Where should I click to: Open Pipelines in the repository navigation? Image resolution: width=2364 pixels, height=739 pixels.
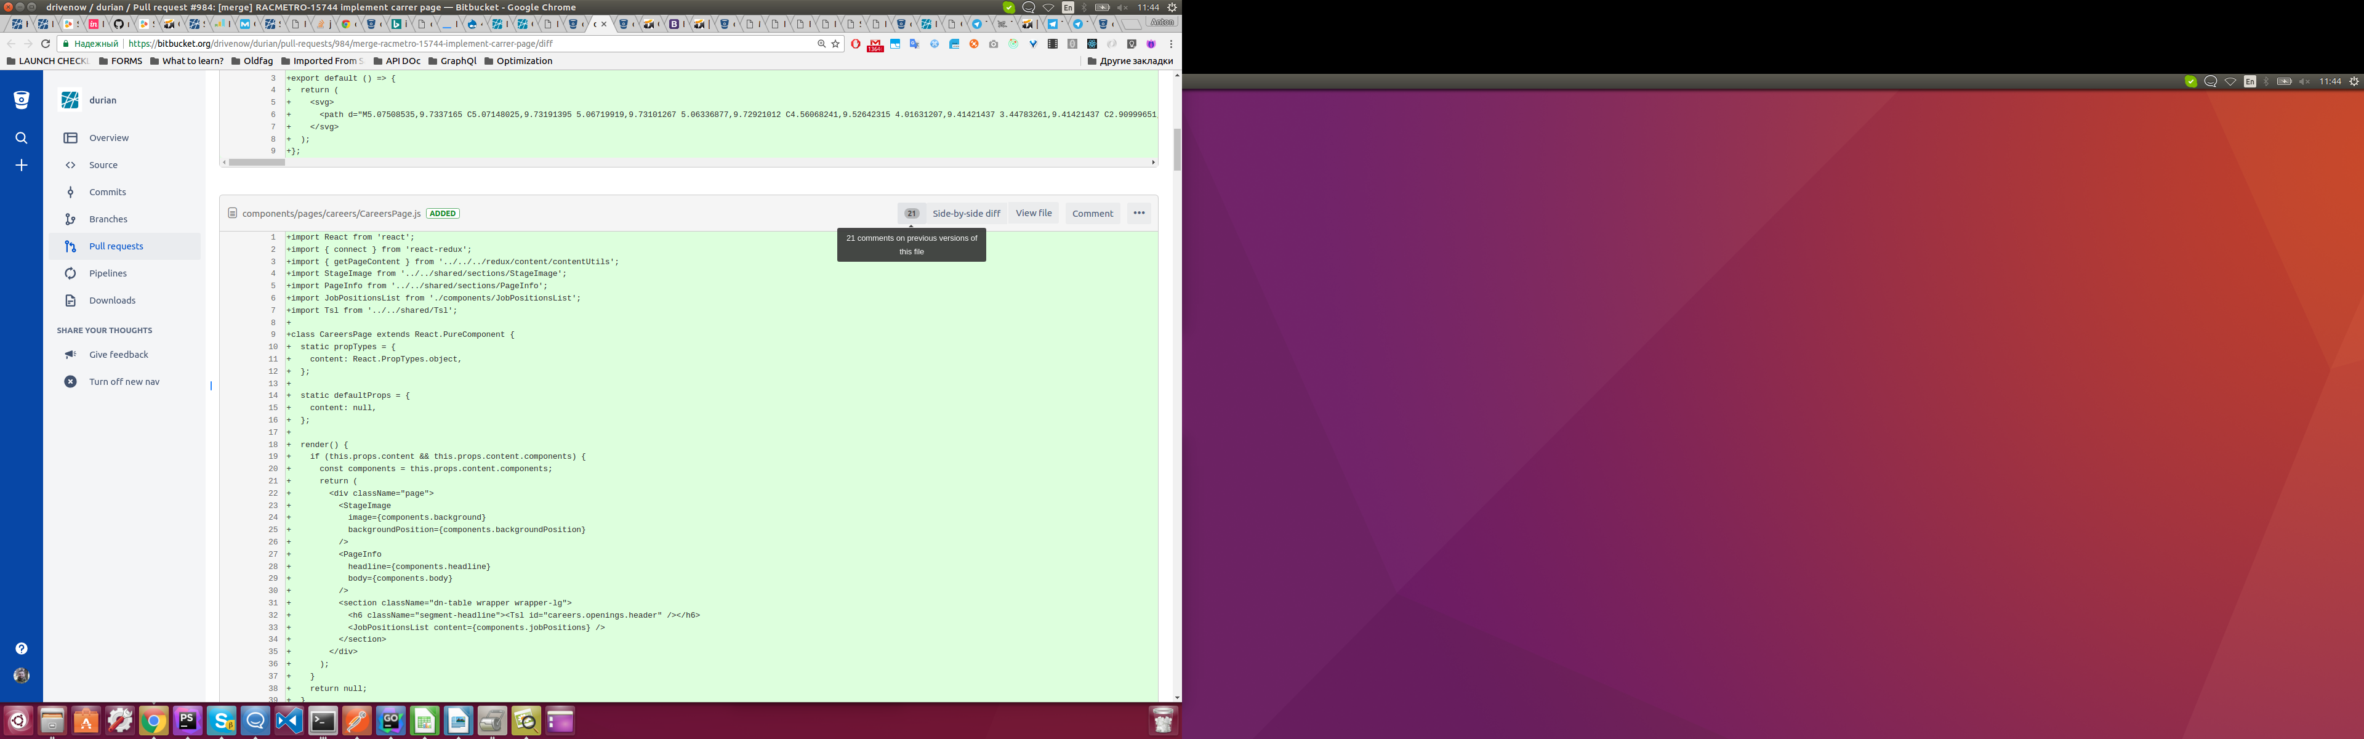(107, 273)
